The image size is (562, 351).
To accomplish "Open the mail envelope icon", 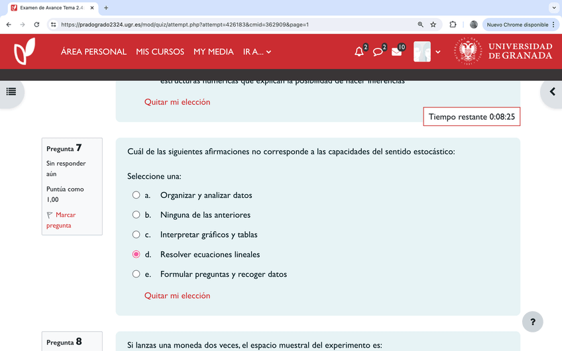I will [x=396, y=52].
